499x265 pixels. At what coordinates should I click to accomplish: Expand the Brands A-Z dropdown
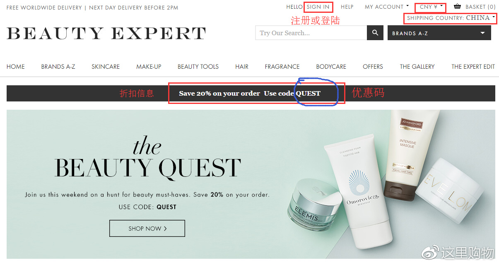tap(439, 33)
